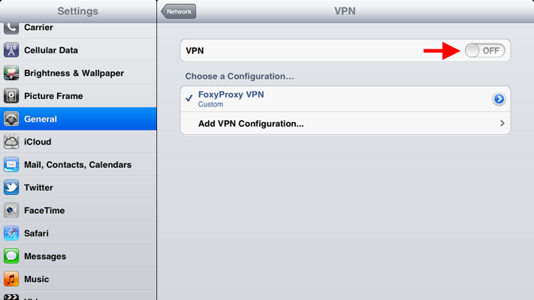Select the iCloud cloud icon
Image resolution: width=534 pixels, height=300 pixels.
click(11, 142)
